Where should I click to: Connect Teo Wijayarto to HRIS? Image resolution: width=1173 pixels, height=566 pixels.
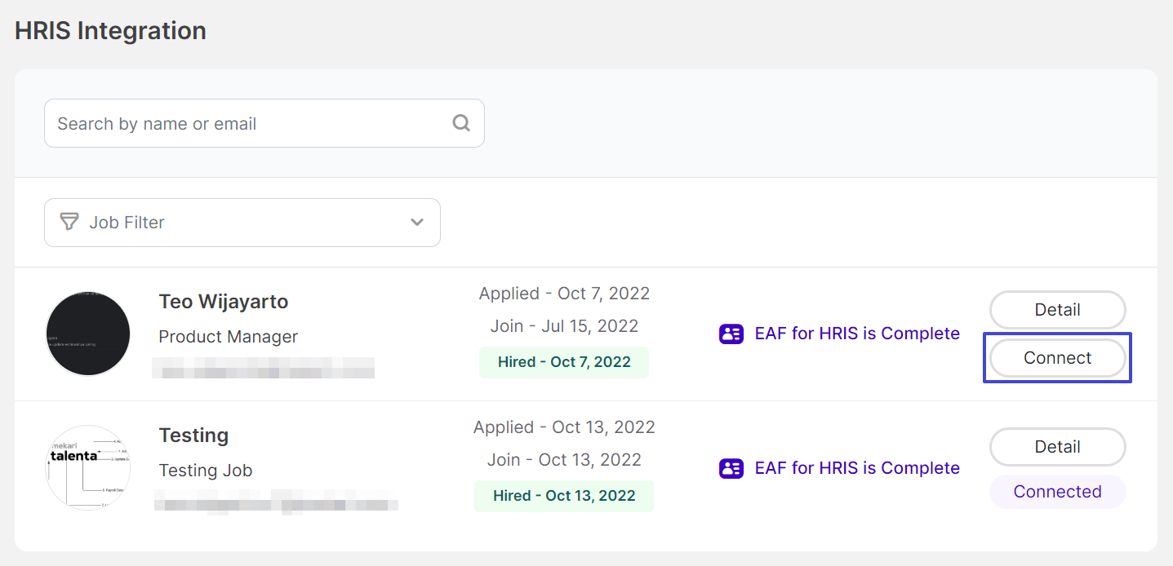pyautogui.click(x=1057, y=358)
